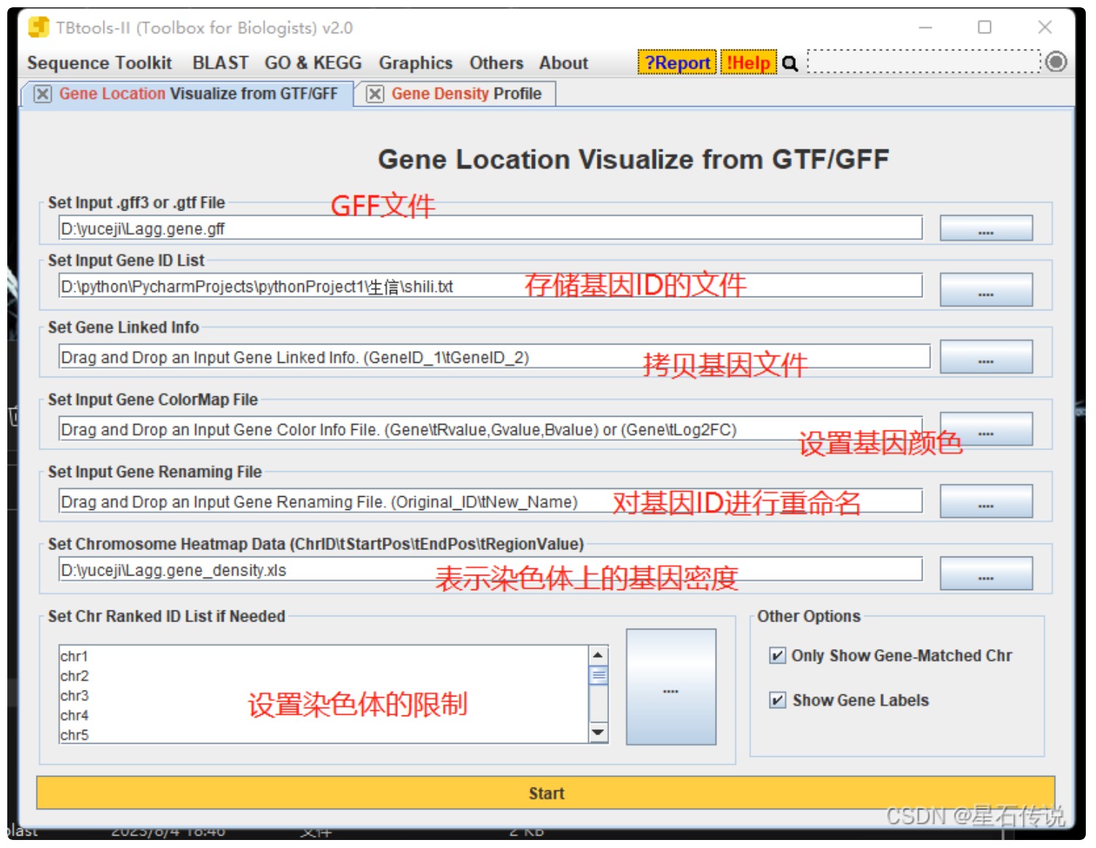Select Gene Location Visualize from GTF/GFF tab

point(198,94)
